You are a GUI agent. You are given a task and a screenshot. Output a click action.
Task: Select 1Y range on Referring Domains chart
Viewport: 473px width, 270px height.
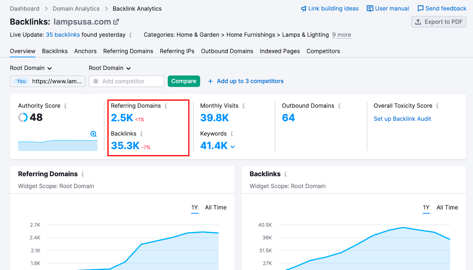pyautogui.click(x=195, y=207)
